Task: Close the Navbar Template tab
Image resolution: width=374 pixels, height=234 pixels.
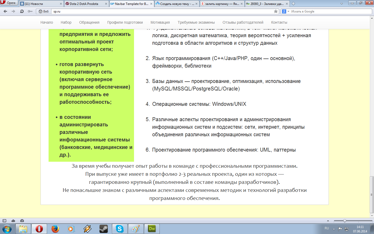Action: coord(151,4)
